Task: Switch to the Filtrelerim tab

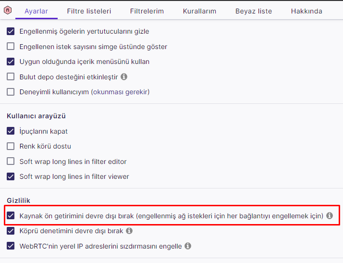Action: (147, 11)
